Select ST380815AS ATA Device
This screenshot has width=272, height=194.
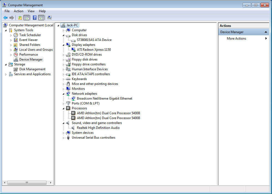click(x=94, y=40)
